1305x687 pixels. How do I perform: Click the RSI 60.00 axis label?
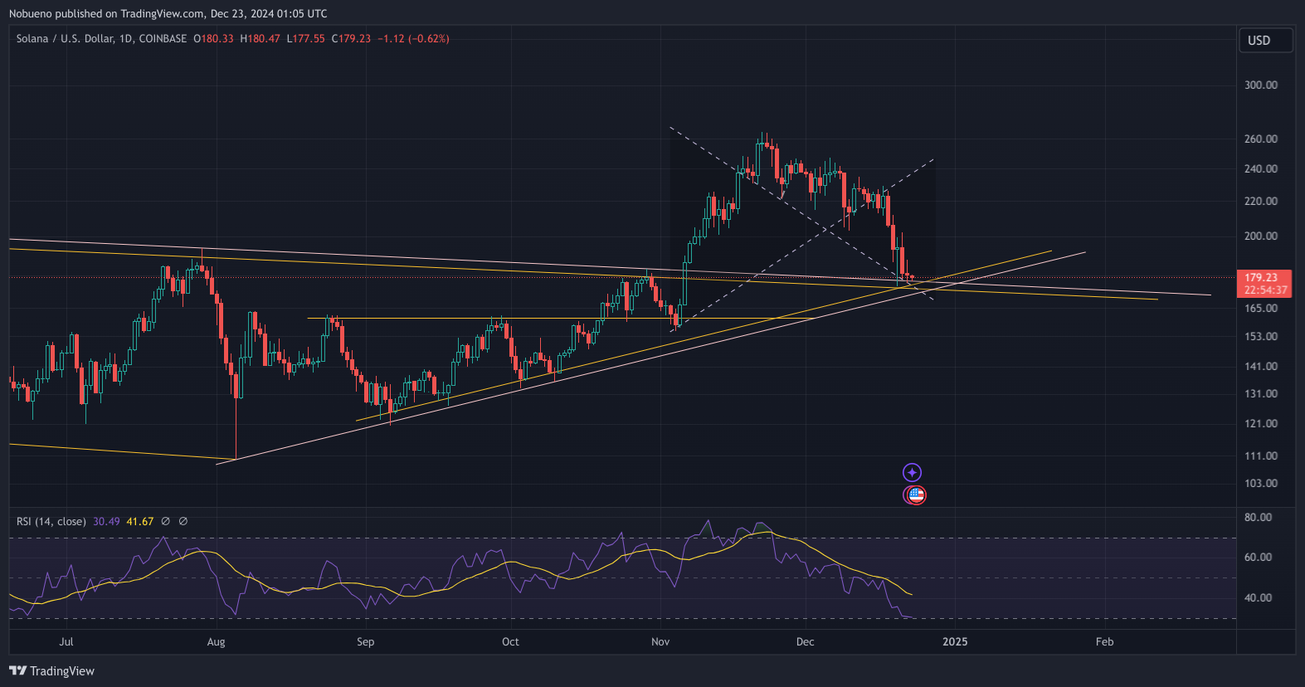(x=1258, y=557)
